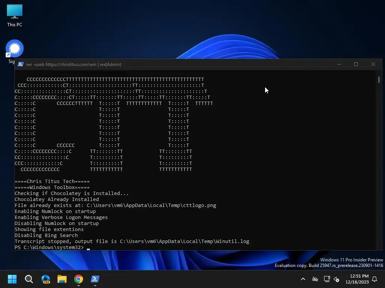Click the OneDrive cloud tray icon

click(x=315, y=279)
